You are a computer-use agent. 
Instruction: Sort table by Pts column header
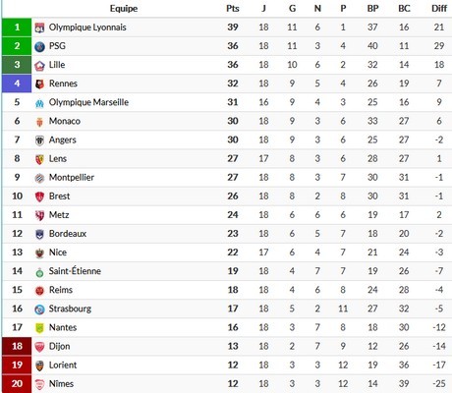coord(233,9)
